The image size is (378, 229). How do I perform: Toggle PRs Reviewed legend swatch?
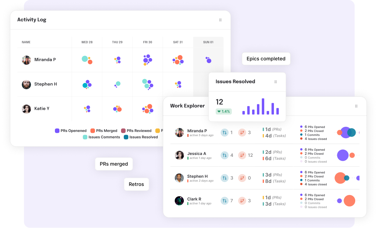(x=123, y=131)
